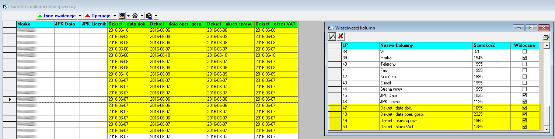Click Dekret - data dok. grid header

click(128, 24)
